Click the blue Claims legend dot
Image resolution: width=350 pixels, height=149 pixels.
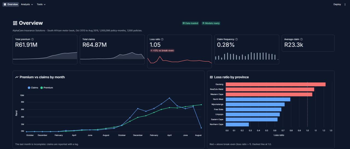[29, 88]
